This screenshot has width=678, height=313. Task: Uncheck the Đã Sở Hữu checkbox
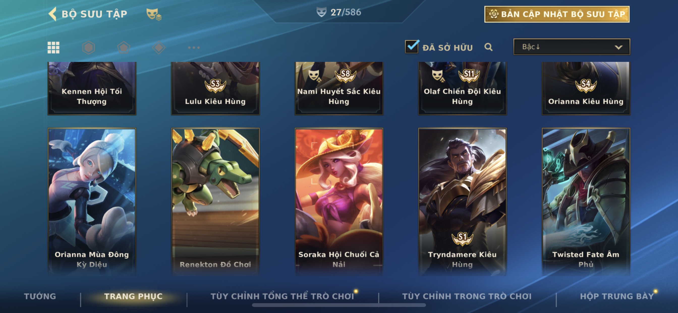click(412, 47)
